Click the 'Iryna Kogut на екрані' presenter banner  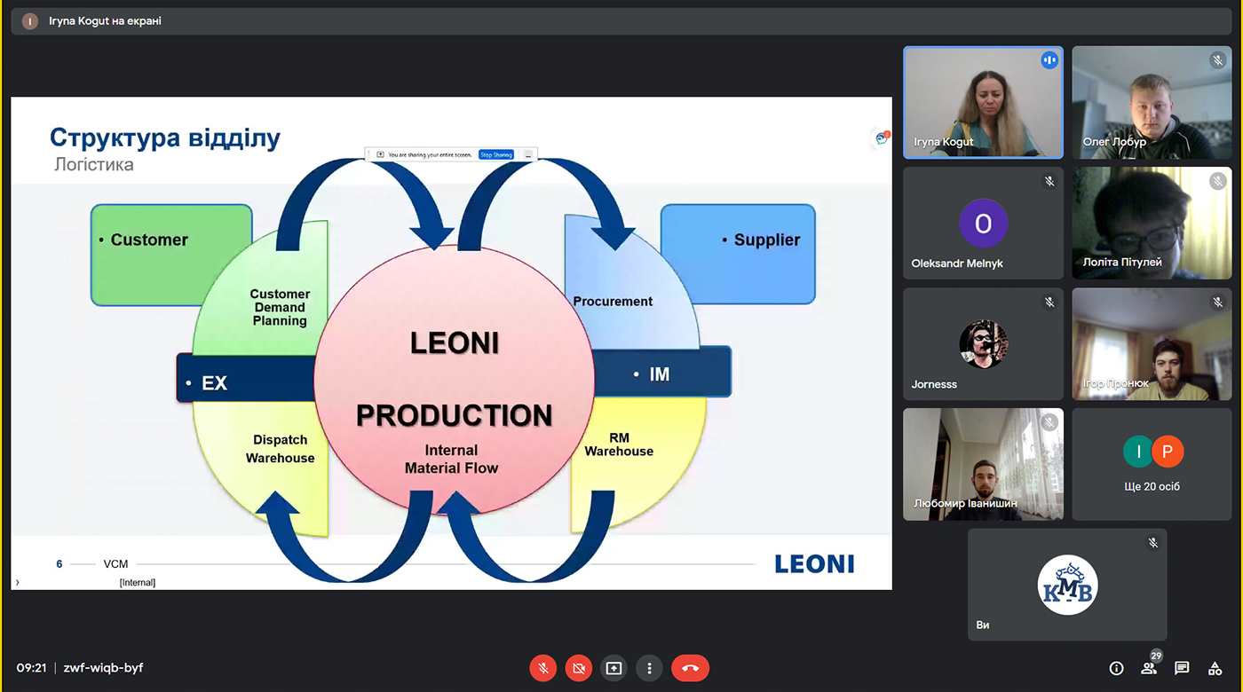pyautogui.click(x=621, y=21)
